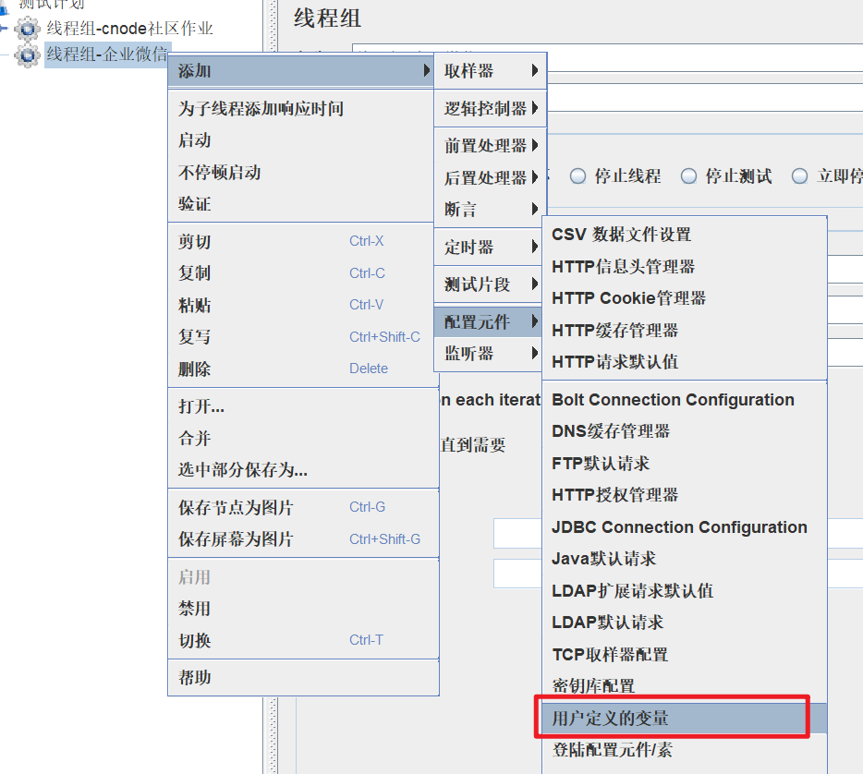Click 保存屏幕为图片
Viewport: 863px width, 774px height.
[x=303, y=539]
